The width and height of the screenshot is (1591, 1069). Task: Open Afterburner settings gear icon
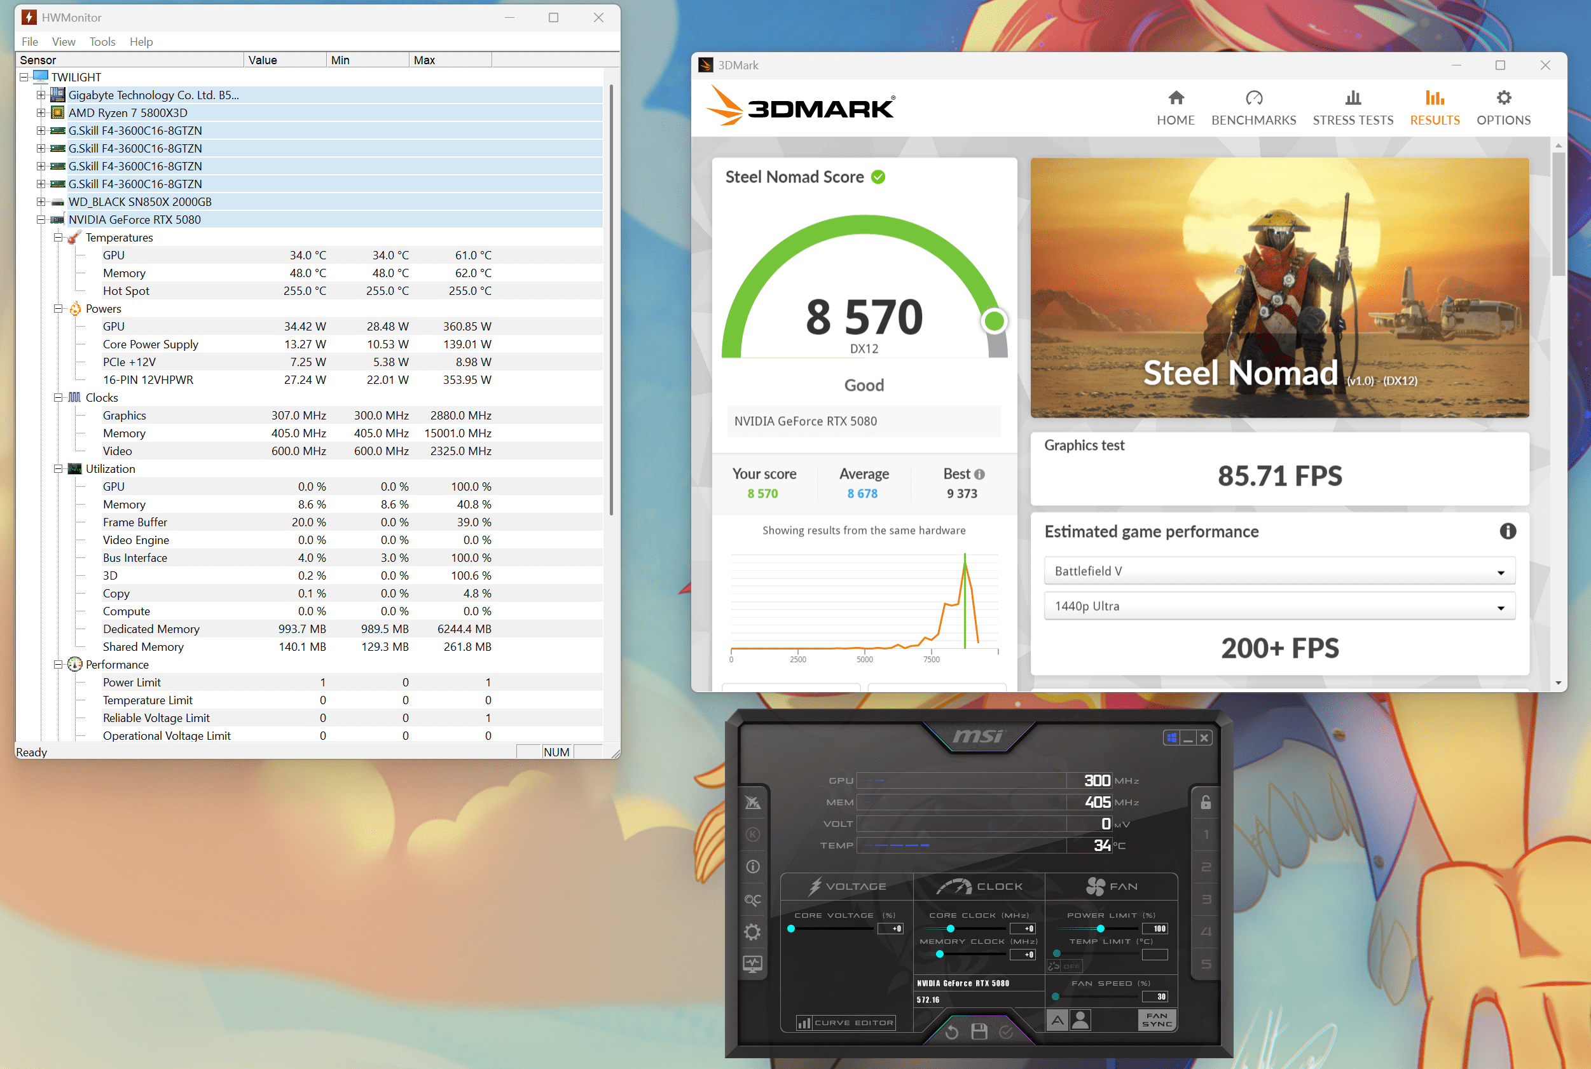(x=752, y=931)
